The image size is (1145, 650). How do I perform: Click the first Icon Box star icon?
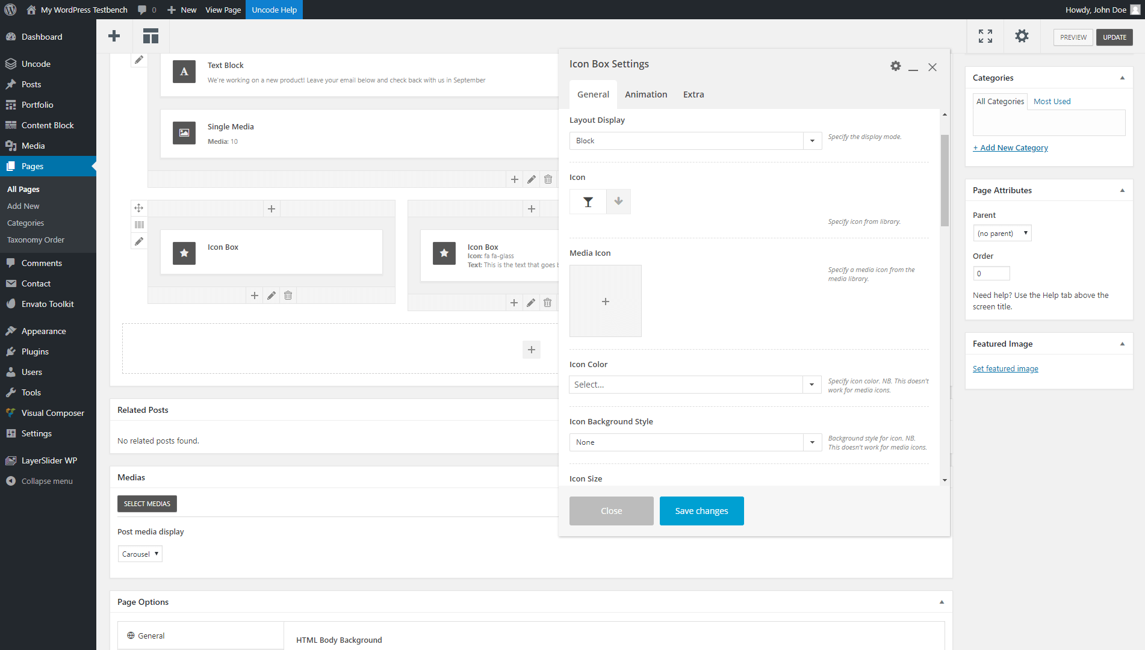[x=184, y=253]
